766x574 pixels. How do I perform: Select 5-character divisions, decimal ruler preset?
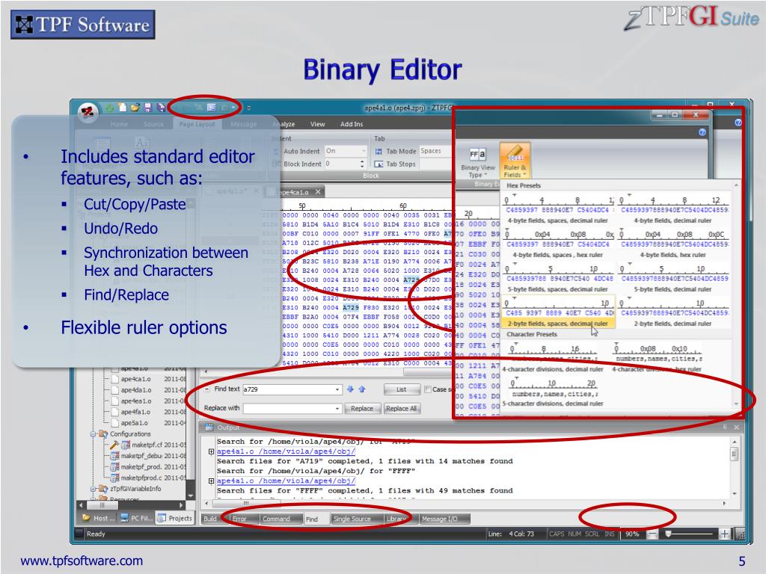[554, 393]
